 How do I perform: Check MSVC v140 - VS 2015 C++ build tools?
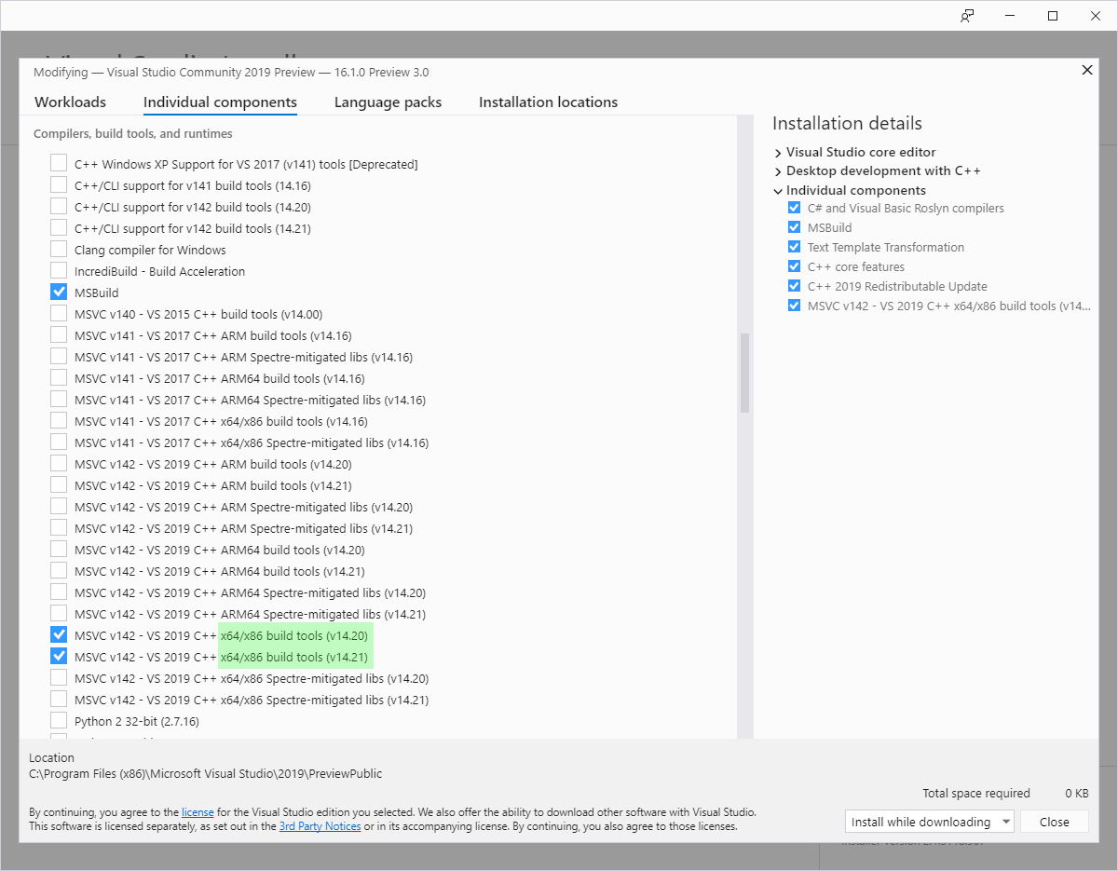(x=59, y=314)
